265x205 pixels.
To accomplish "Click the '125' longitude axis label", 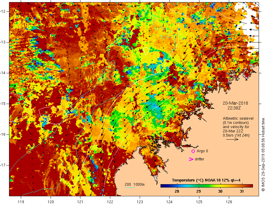I will pyautogui.click(x=199, y=202).
